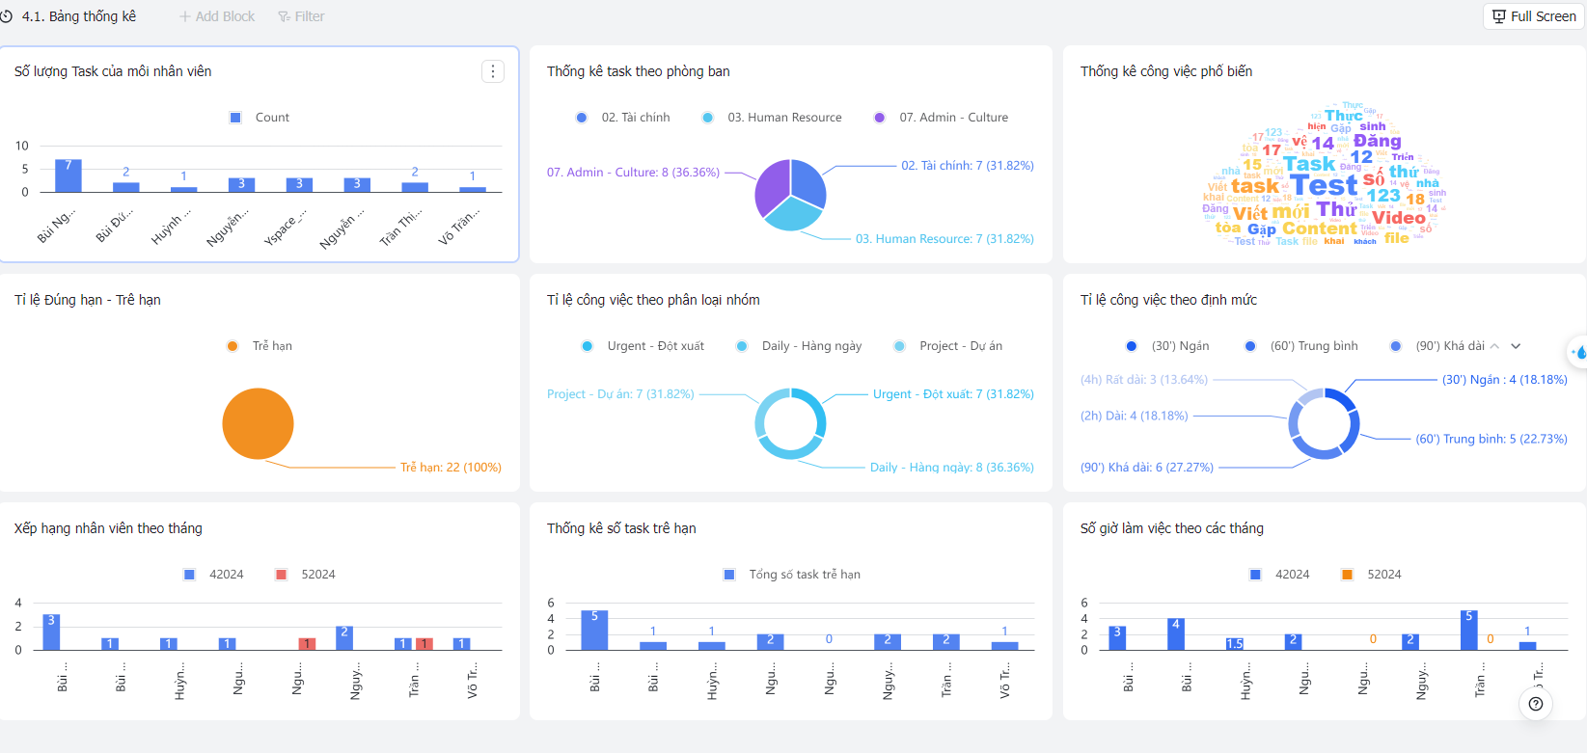Toggle the 42024 legend in Xếp hạng nhân viên chart
The image size is (1587, 753).
coord(214,575)
